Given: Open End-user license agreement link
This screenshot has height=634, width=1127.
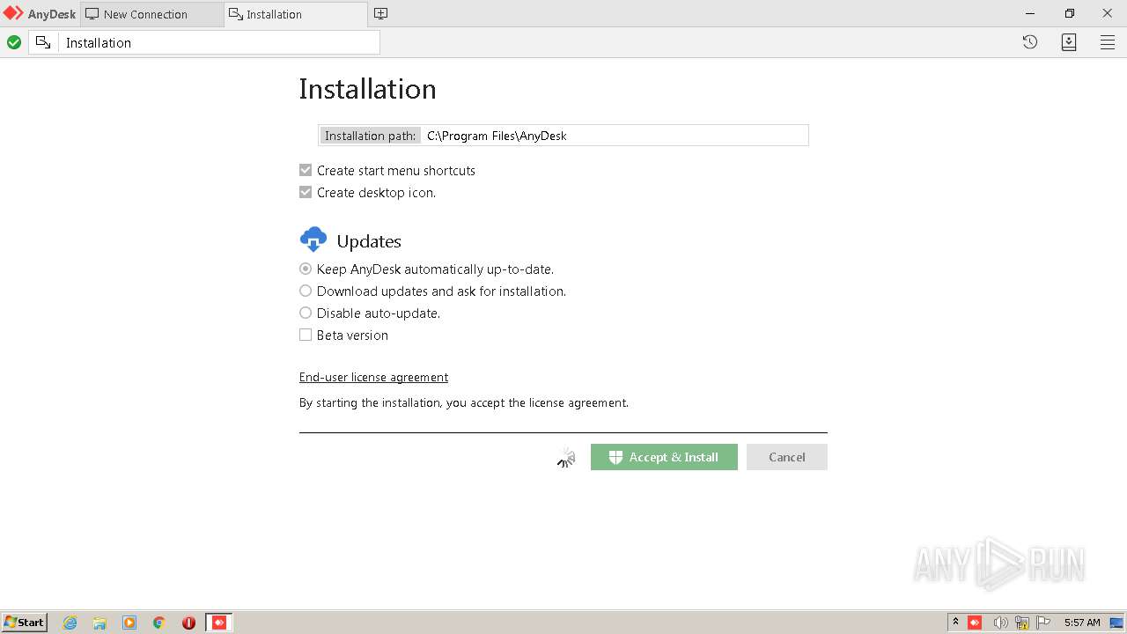Looking at the screenshot, I should (373, 377).
